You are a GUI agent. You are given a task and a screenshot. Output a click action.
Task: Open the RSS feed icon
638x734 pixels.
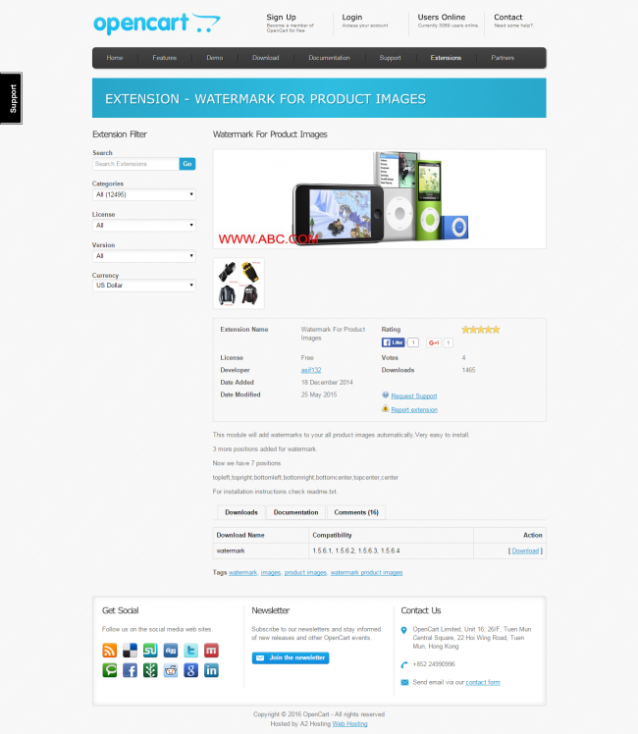[110, 650]
